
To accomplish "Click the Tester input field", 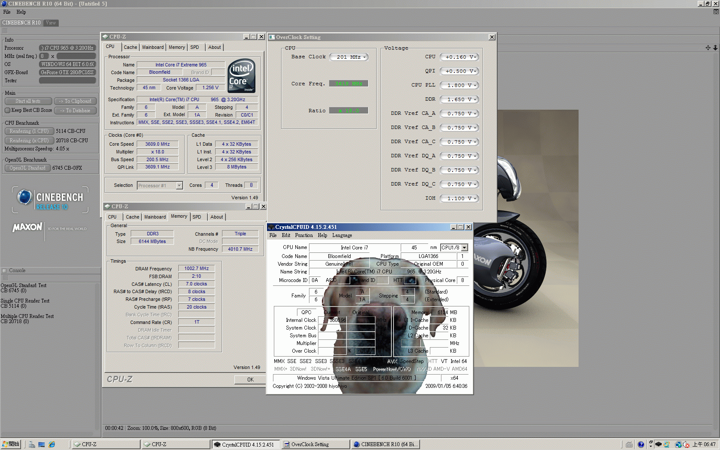I will click(67, 81).
